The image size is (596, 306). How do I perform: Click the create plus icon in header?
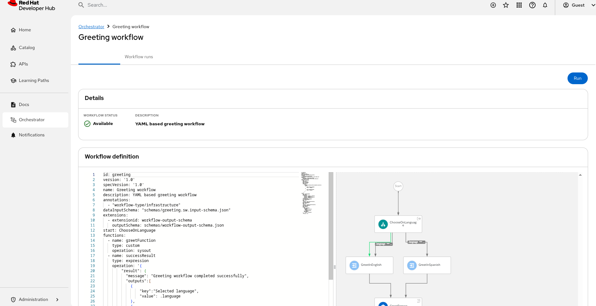(493, 5)
